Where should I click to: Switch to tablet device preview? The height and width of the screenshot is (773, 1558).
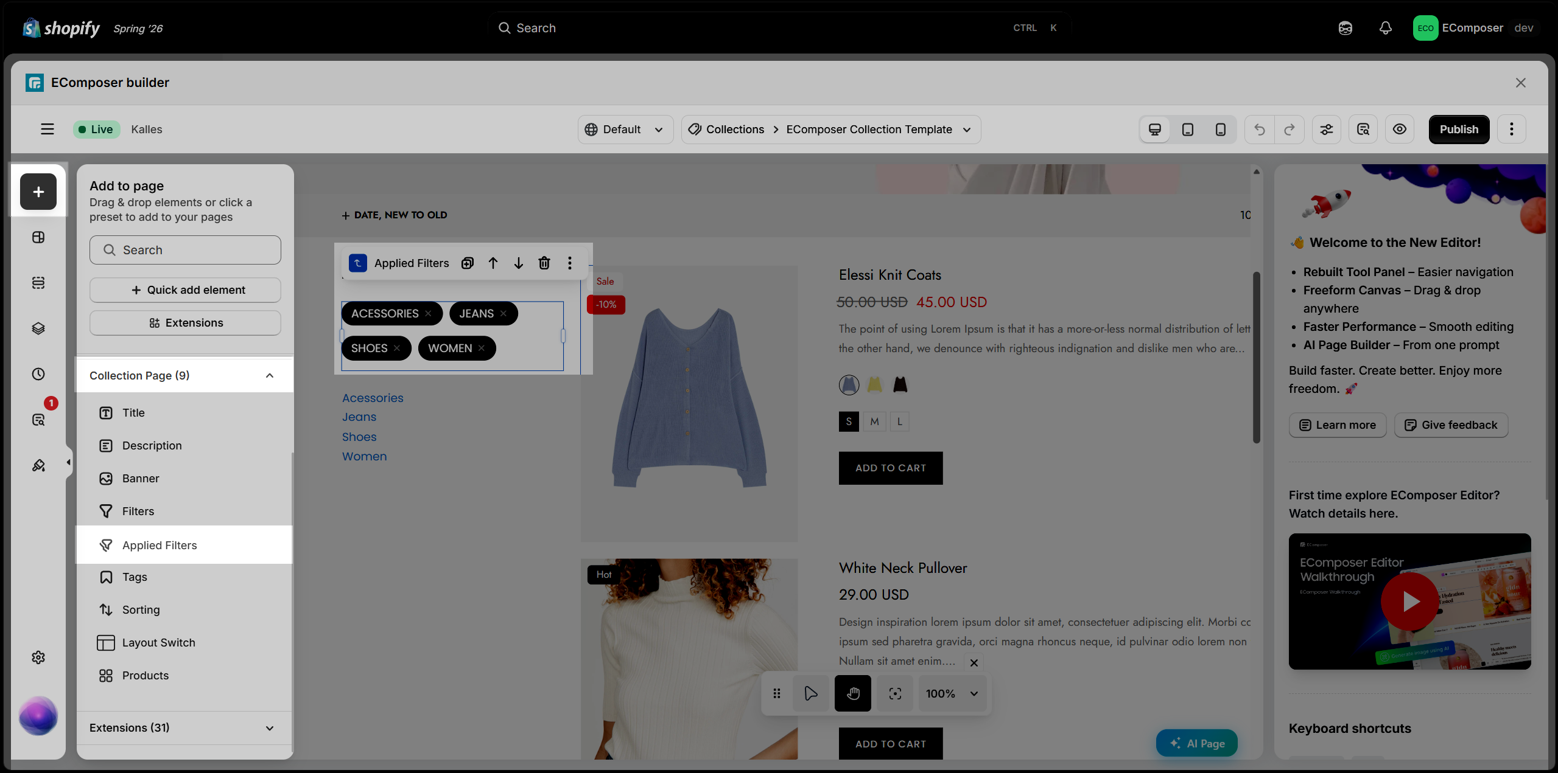(1187, 129)
